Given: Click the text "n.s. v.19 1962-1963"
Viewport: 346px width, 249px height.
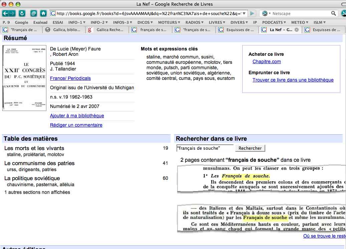Looking at the screenshot, I should [x=71, y=97].
